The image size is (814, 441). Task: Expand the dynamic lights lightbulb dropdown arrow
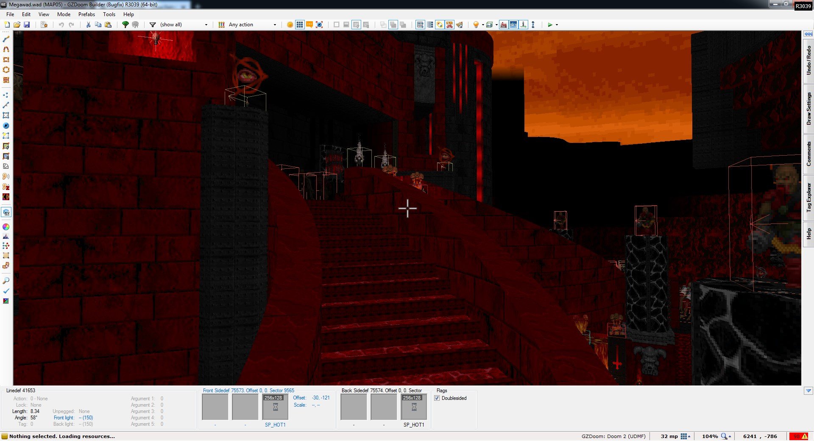pos(483,25)
